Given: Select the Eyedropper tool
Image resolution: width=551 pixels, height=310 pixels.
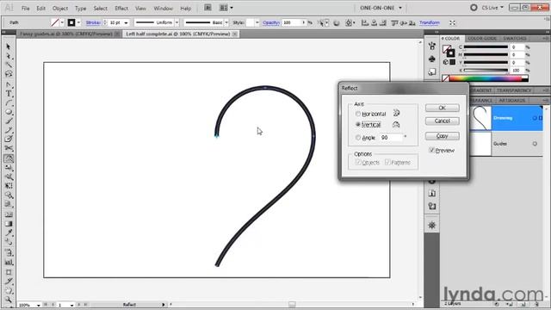Looking at the screenshot, I should click(9, 232).
